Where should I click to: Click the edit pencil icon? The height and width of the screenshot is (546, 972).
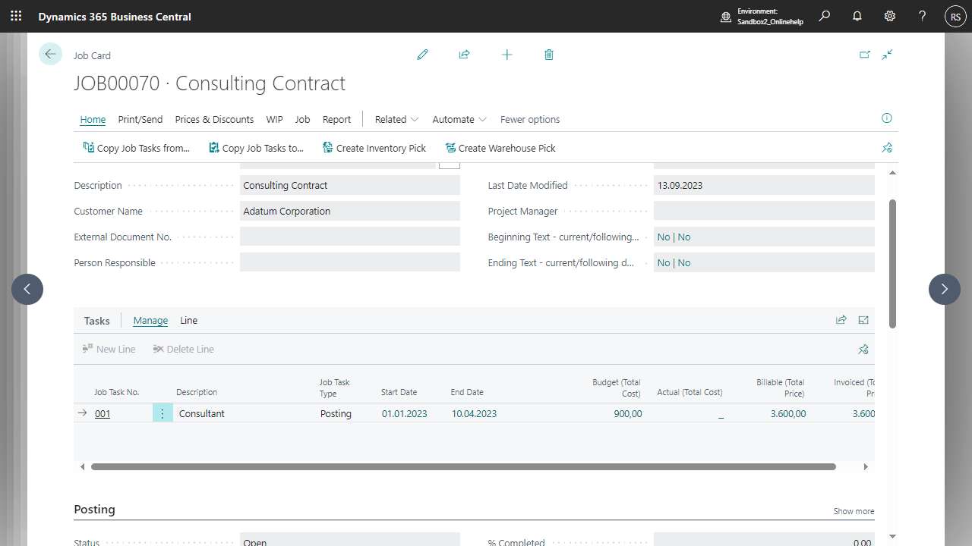(x=423, y=55)
